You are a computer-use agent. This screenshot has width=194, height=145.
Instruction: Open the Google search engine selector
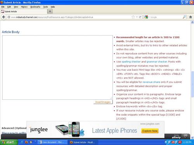147,17
